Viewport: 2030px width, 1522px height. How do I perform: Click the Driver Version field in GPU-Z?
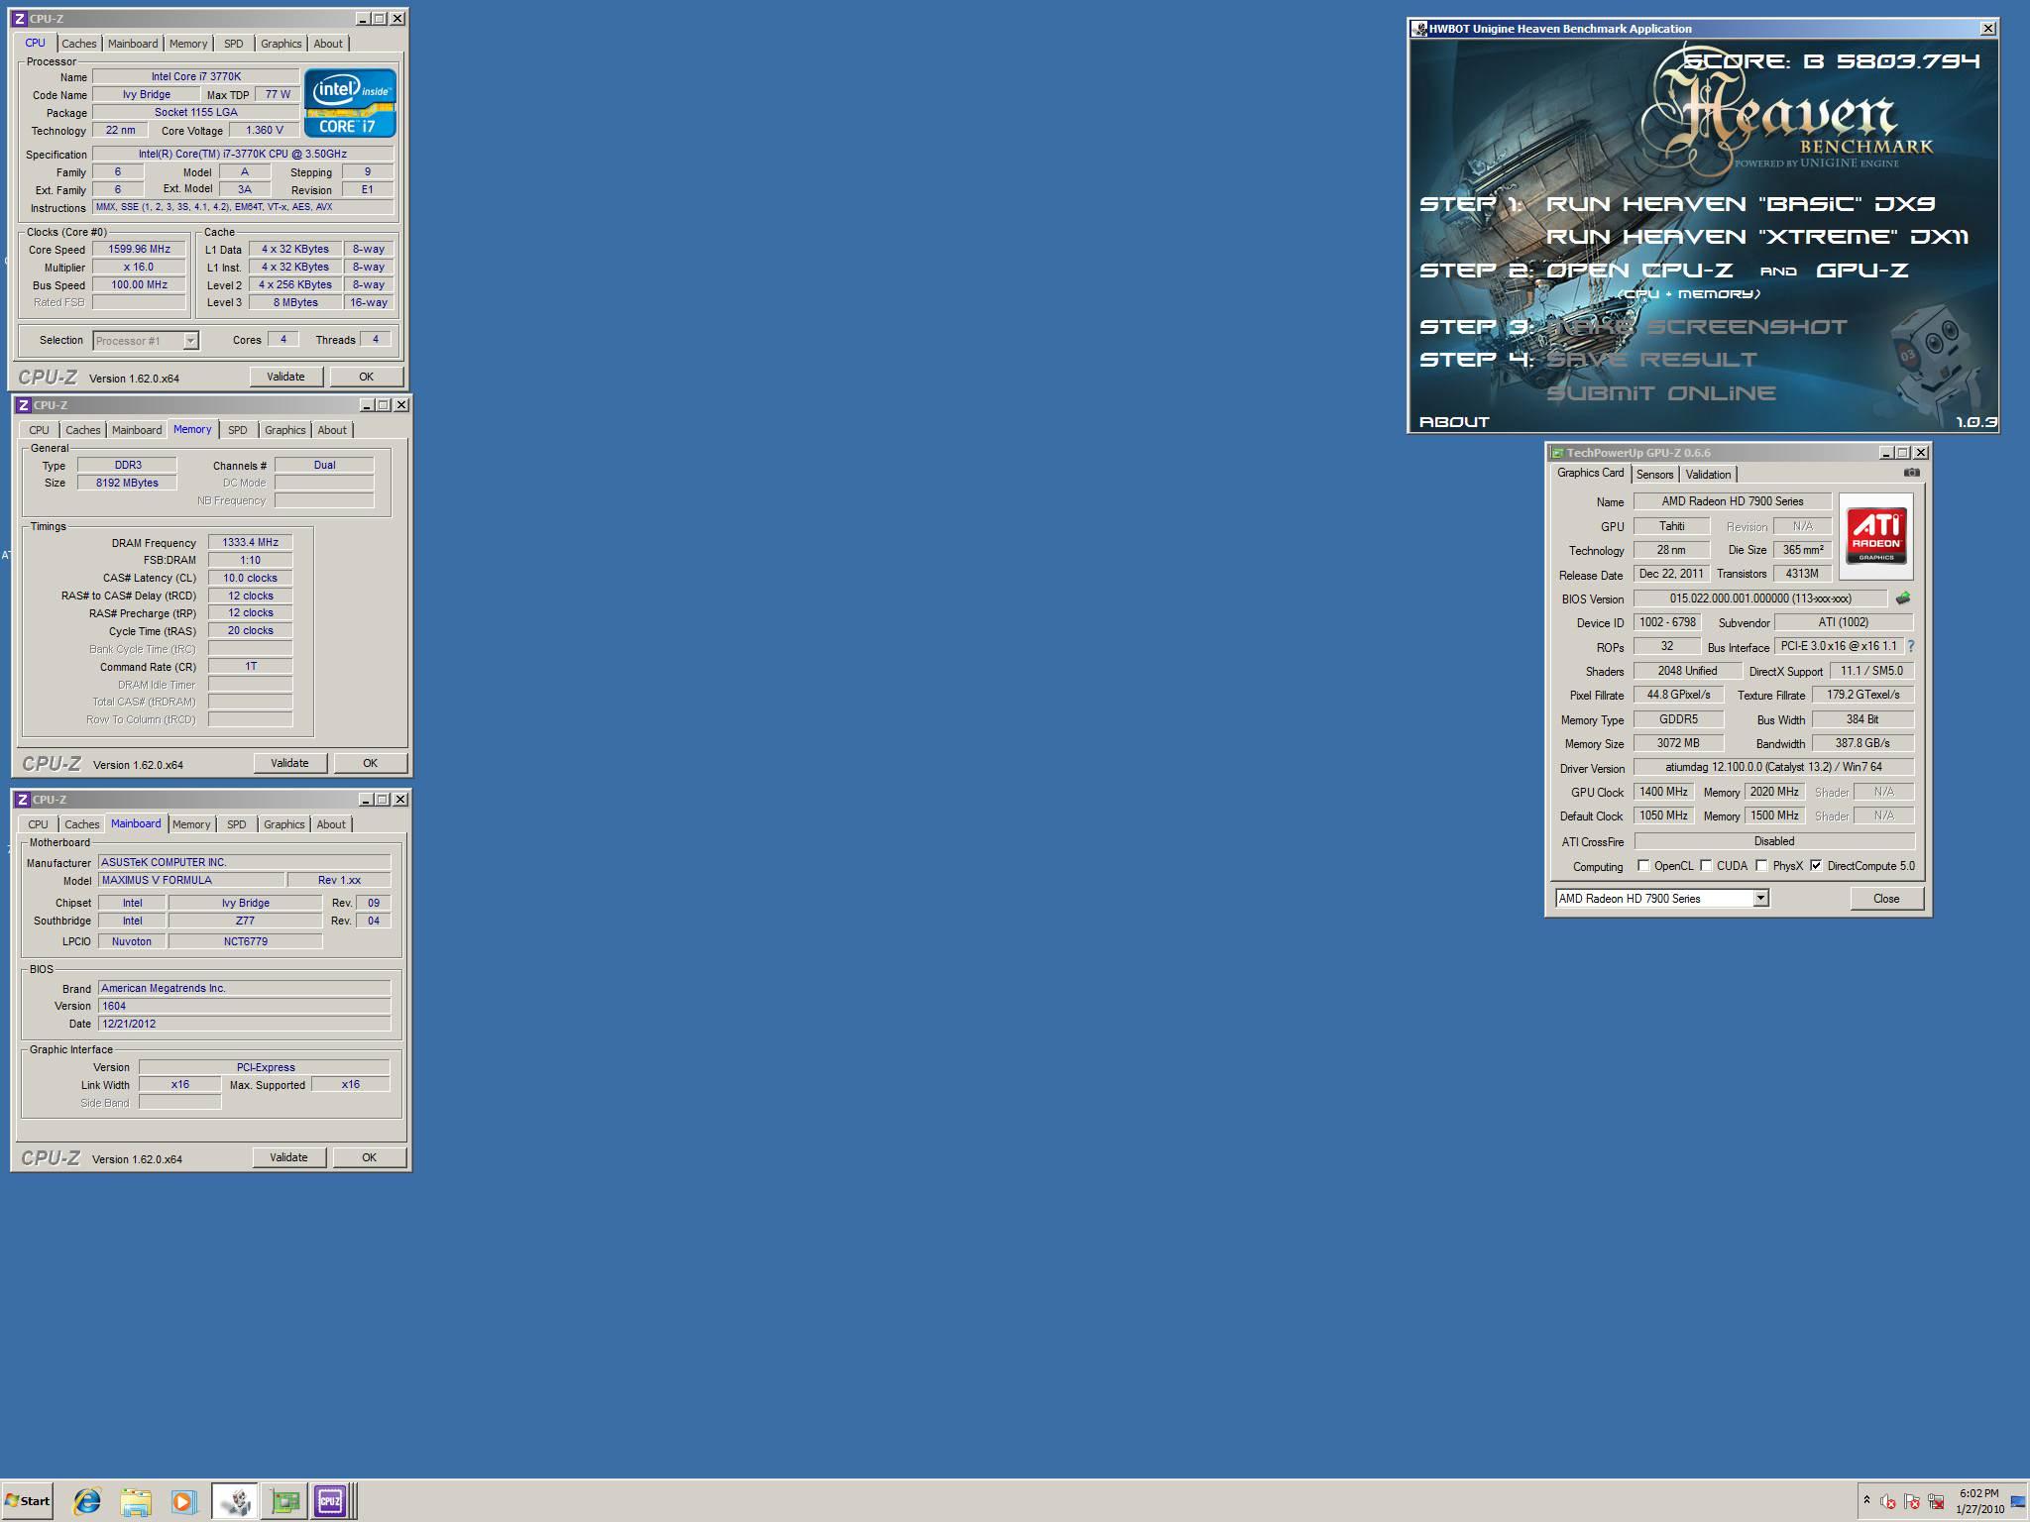coord(1773,767)
